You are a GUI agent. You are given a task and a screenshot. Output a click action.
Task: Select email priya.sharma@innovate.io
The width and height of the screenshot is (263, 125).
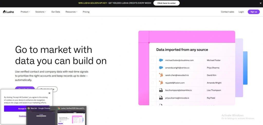pyautogui.click(x=177, y=98)
